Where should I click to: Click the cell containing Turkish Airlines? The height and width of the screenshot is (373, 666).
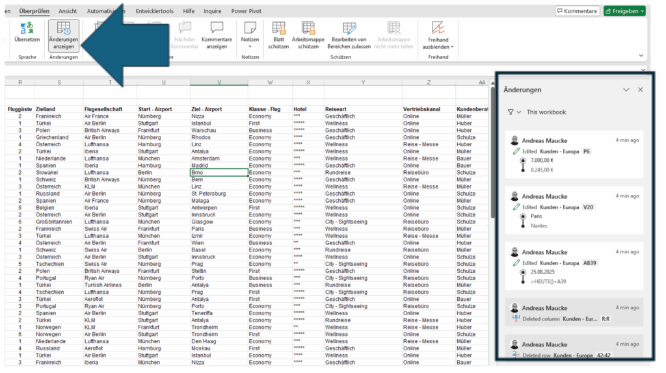click(x=110, y=285)
